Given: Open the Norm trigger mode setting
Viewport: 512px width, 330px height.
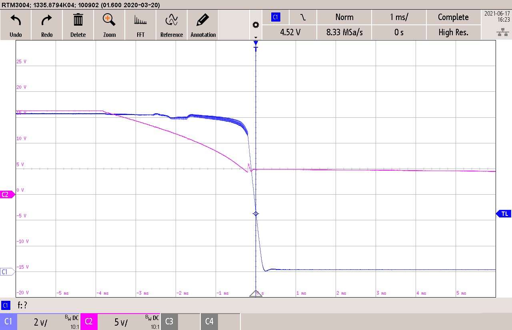Looking at the screenshot, I should coord(344,17).
